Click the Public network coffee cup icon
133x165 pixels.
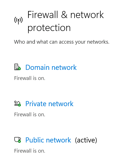click(x=17, y=140)
